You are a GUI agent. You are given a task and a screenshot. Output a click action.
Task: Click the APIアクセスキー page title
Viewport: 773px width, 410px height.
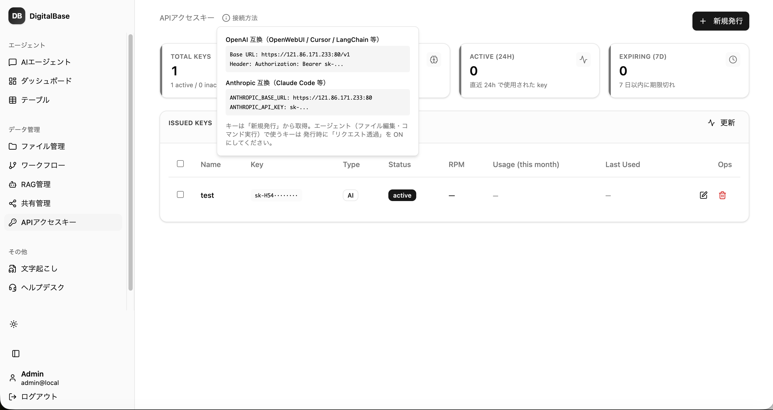187,18
